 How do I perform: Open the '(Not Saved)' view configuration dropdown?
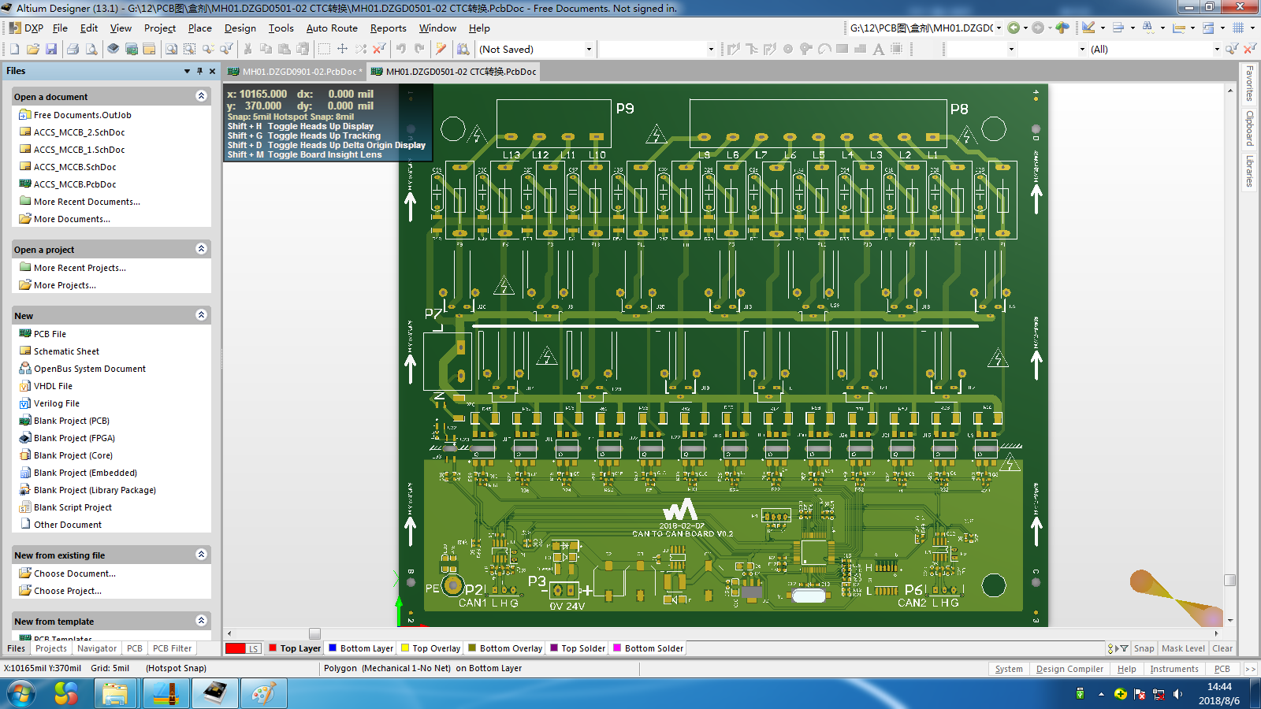pyautogui.click(x=589, y=49)
